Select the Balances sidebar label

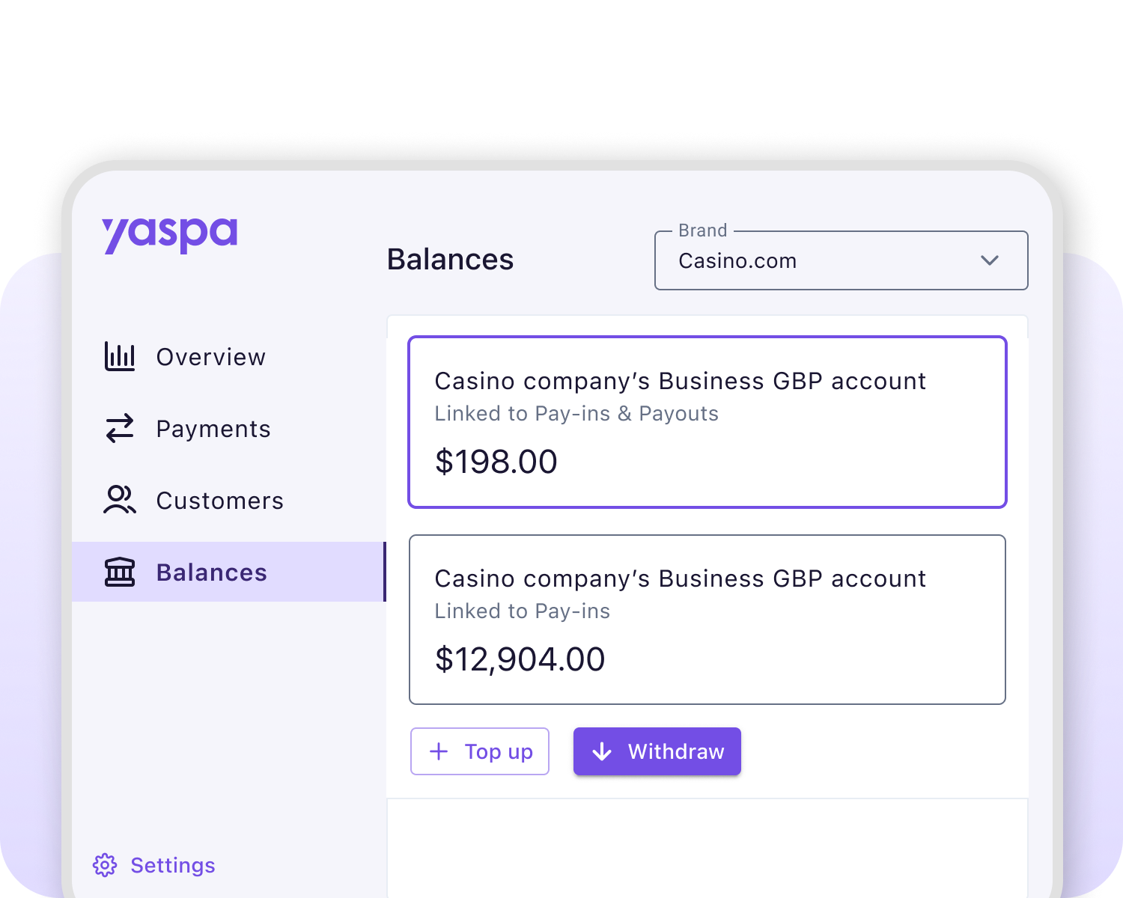212,572
